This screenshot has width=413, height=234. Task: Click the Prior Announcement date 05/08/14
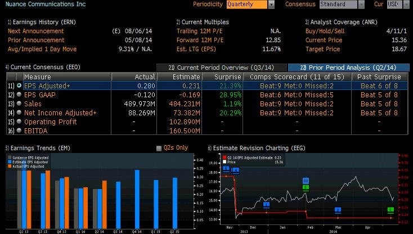point(138,40)
